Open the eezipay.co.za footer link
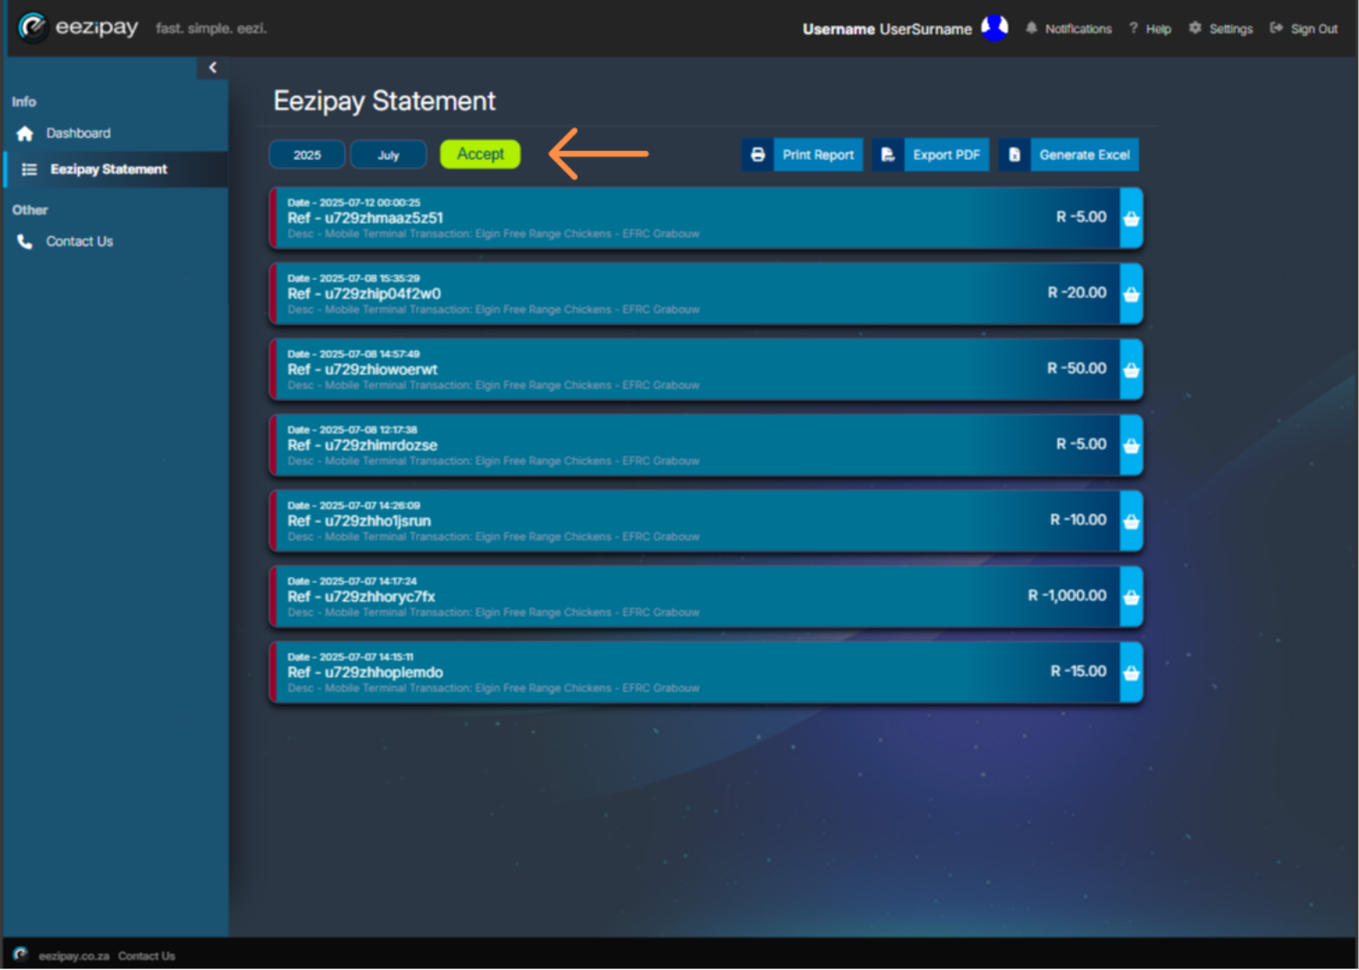The width and height of the screenshot is (1359, 970). click(74, 956)
